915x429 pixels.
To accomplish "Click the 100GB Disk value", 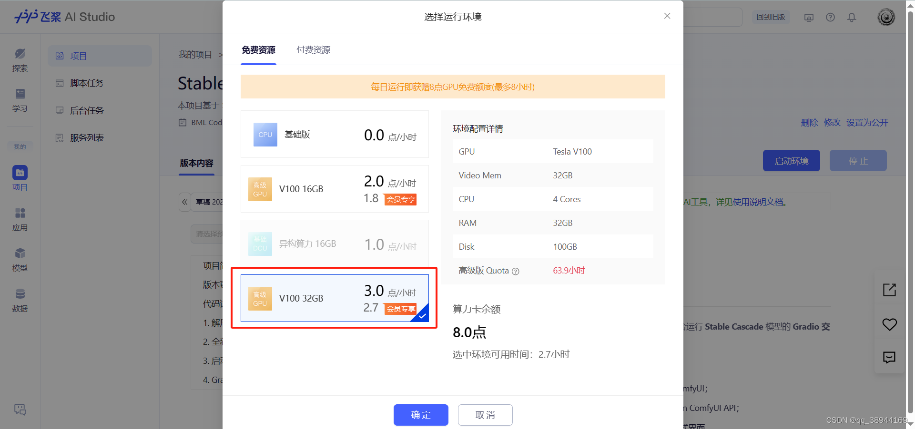I will [565, 247].
